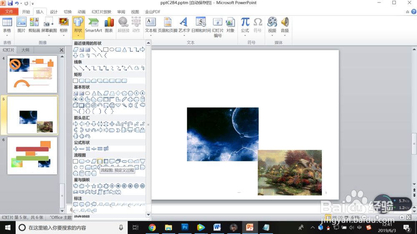
Task: Insert an embedded 对象 object
Action: [230, 25]
